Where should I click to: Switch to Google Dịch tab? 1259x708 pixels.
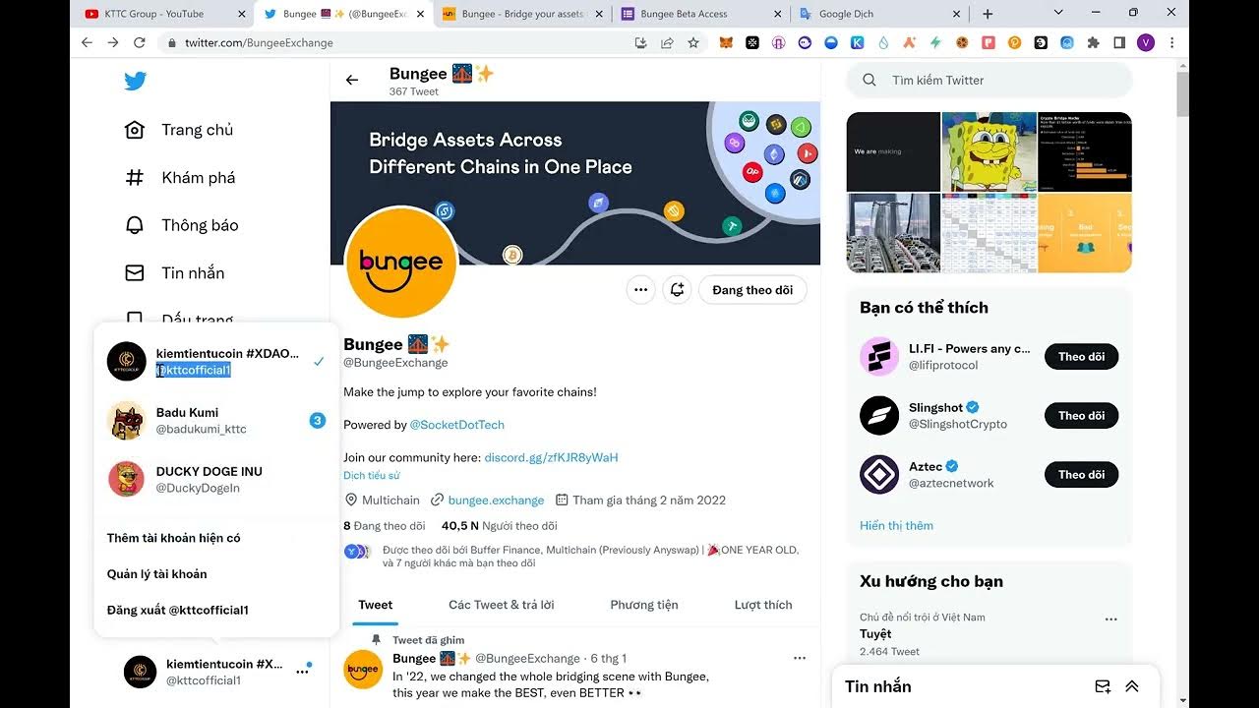point(877,14)
